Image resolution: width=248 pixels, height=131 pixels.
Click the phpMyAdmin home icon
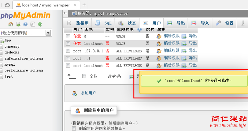(x=11, y=24)
